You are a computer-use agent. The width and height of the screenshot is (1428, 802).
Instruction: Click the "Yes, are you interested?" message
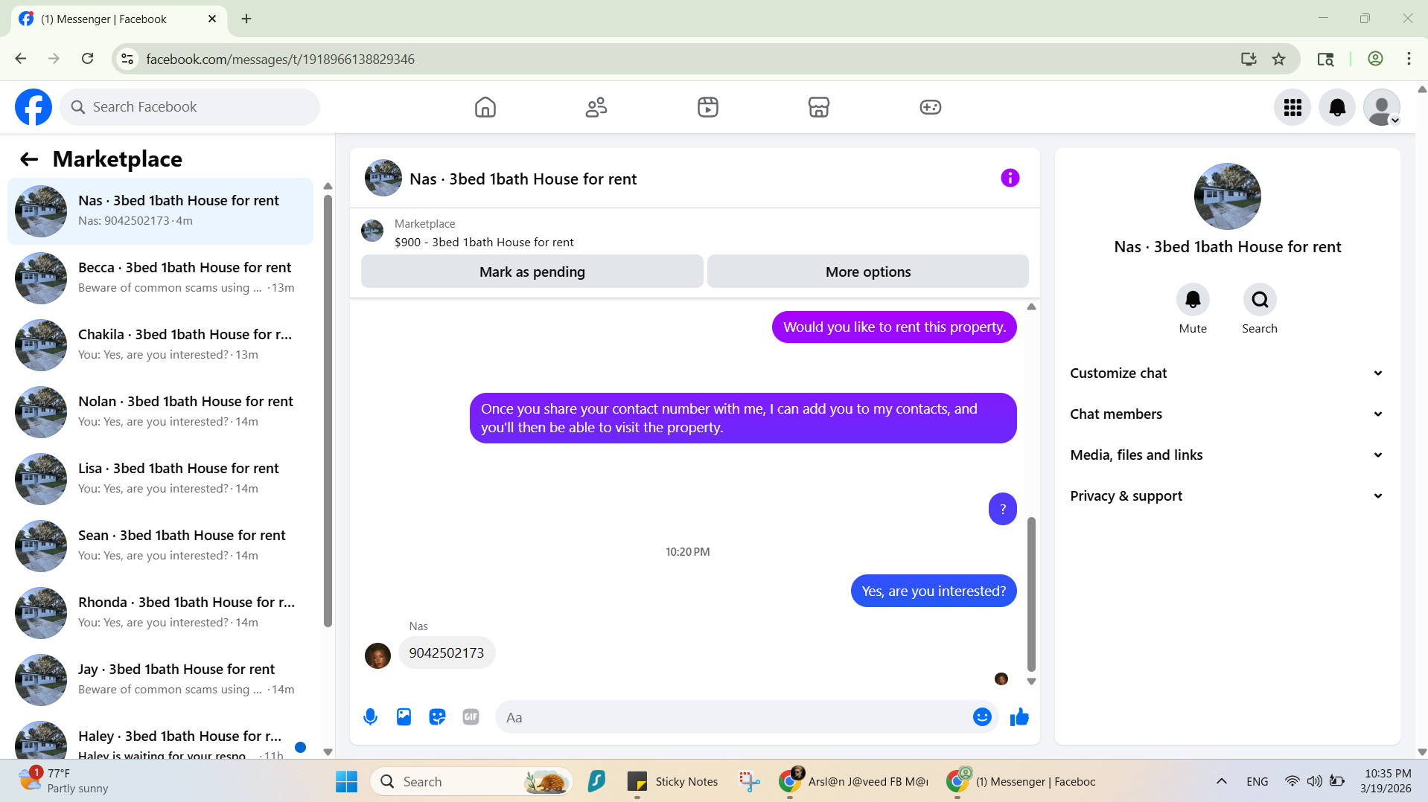934,591
